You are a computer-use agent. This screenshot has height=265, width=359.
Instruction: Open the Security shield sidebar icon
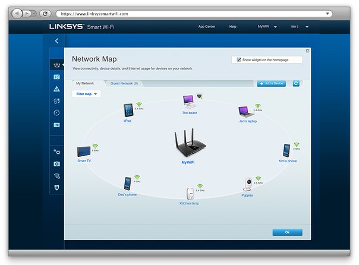(x=56, y=188)
